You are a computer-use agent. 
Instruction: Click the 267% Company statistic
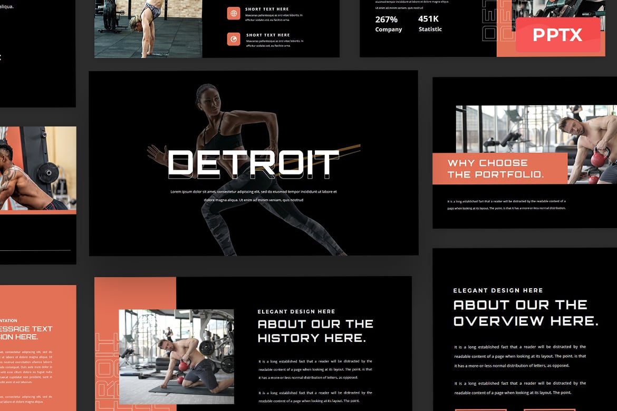[388, 24]
